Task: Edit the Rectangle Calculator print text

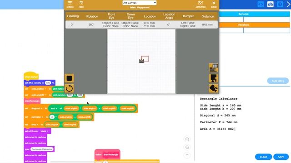Action: pyautogui.click(x=42, y=149)
